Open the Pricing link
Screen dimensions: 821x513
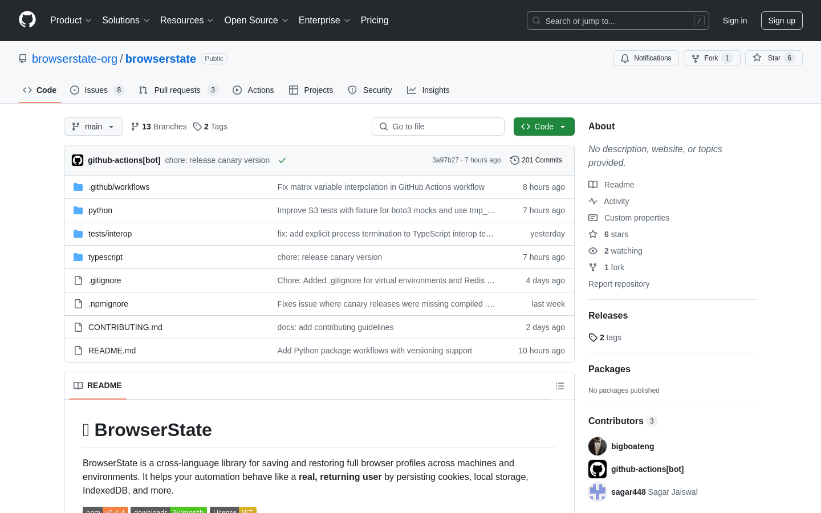(375, 21)
